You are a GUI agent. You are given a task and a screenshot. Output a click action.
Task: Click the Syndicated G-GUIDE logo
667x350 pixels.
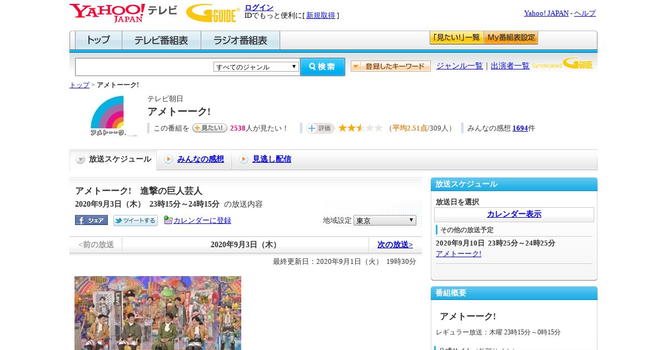coord(563,63)
